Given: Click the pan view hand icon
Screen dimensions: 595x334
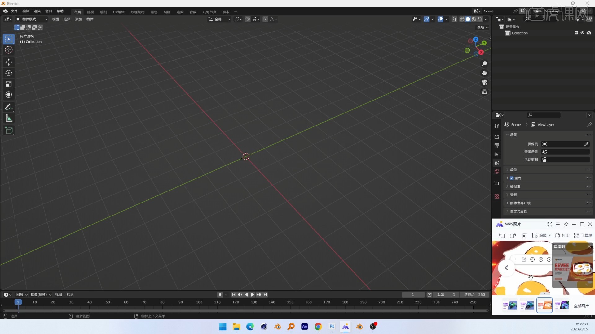Looking at the screenshot, I should click(484, 73).
